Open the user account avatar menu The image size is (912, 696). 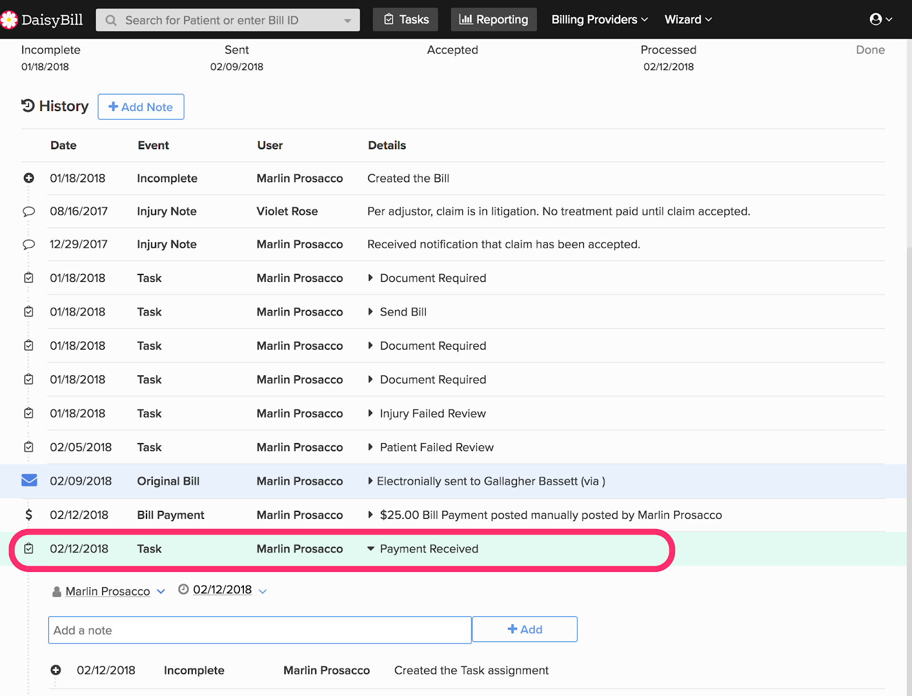[881, 19]
